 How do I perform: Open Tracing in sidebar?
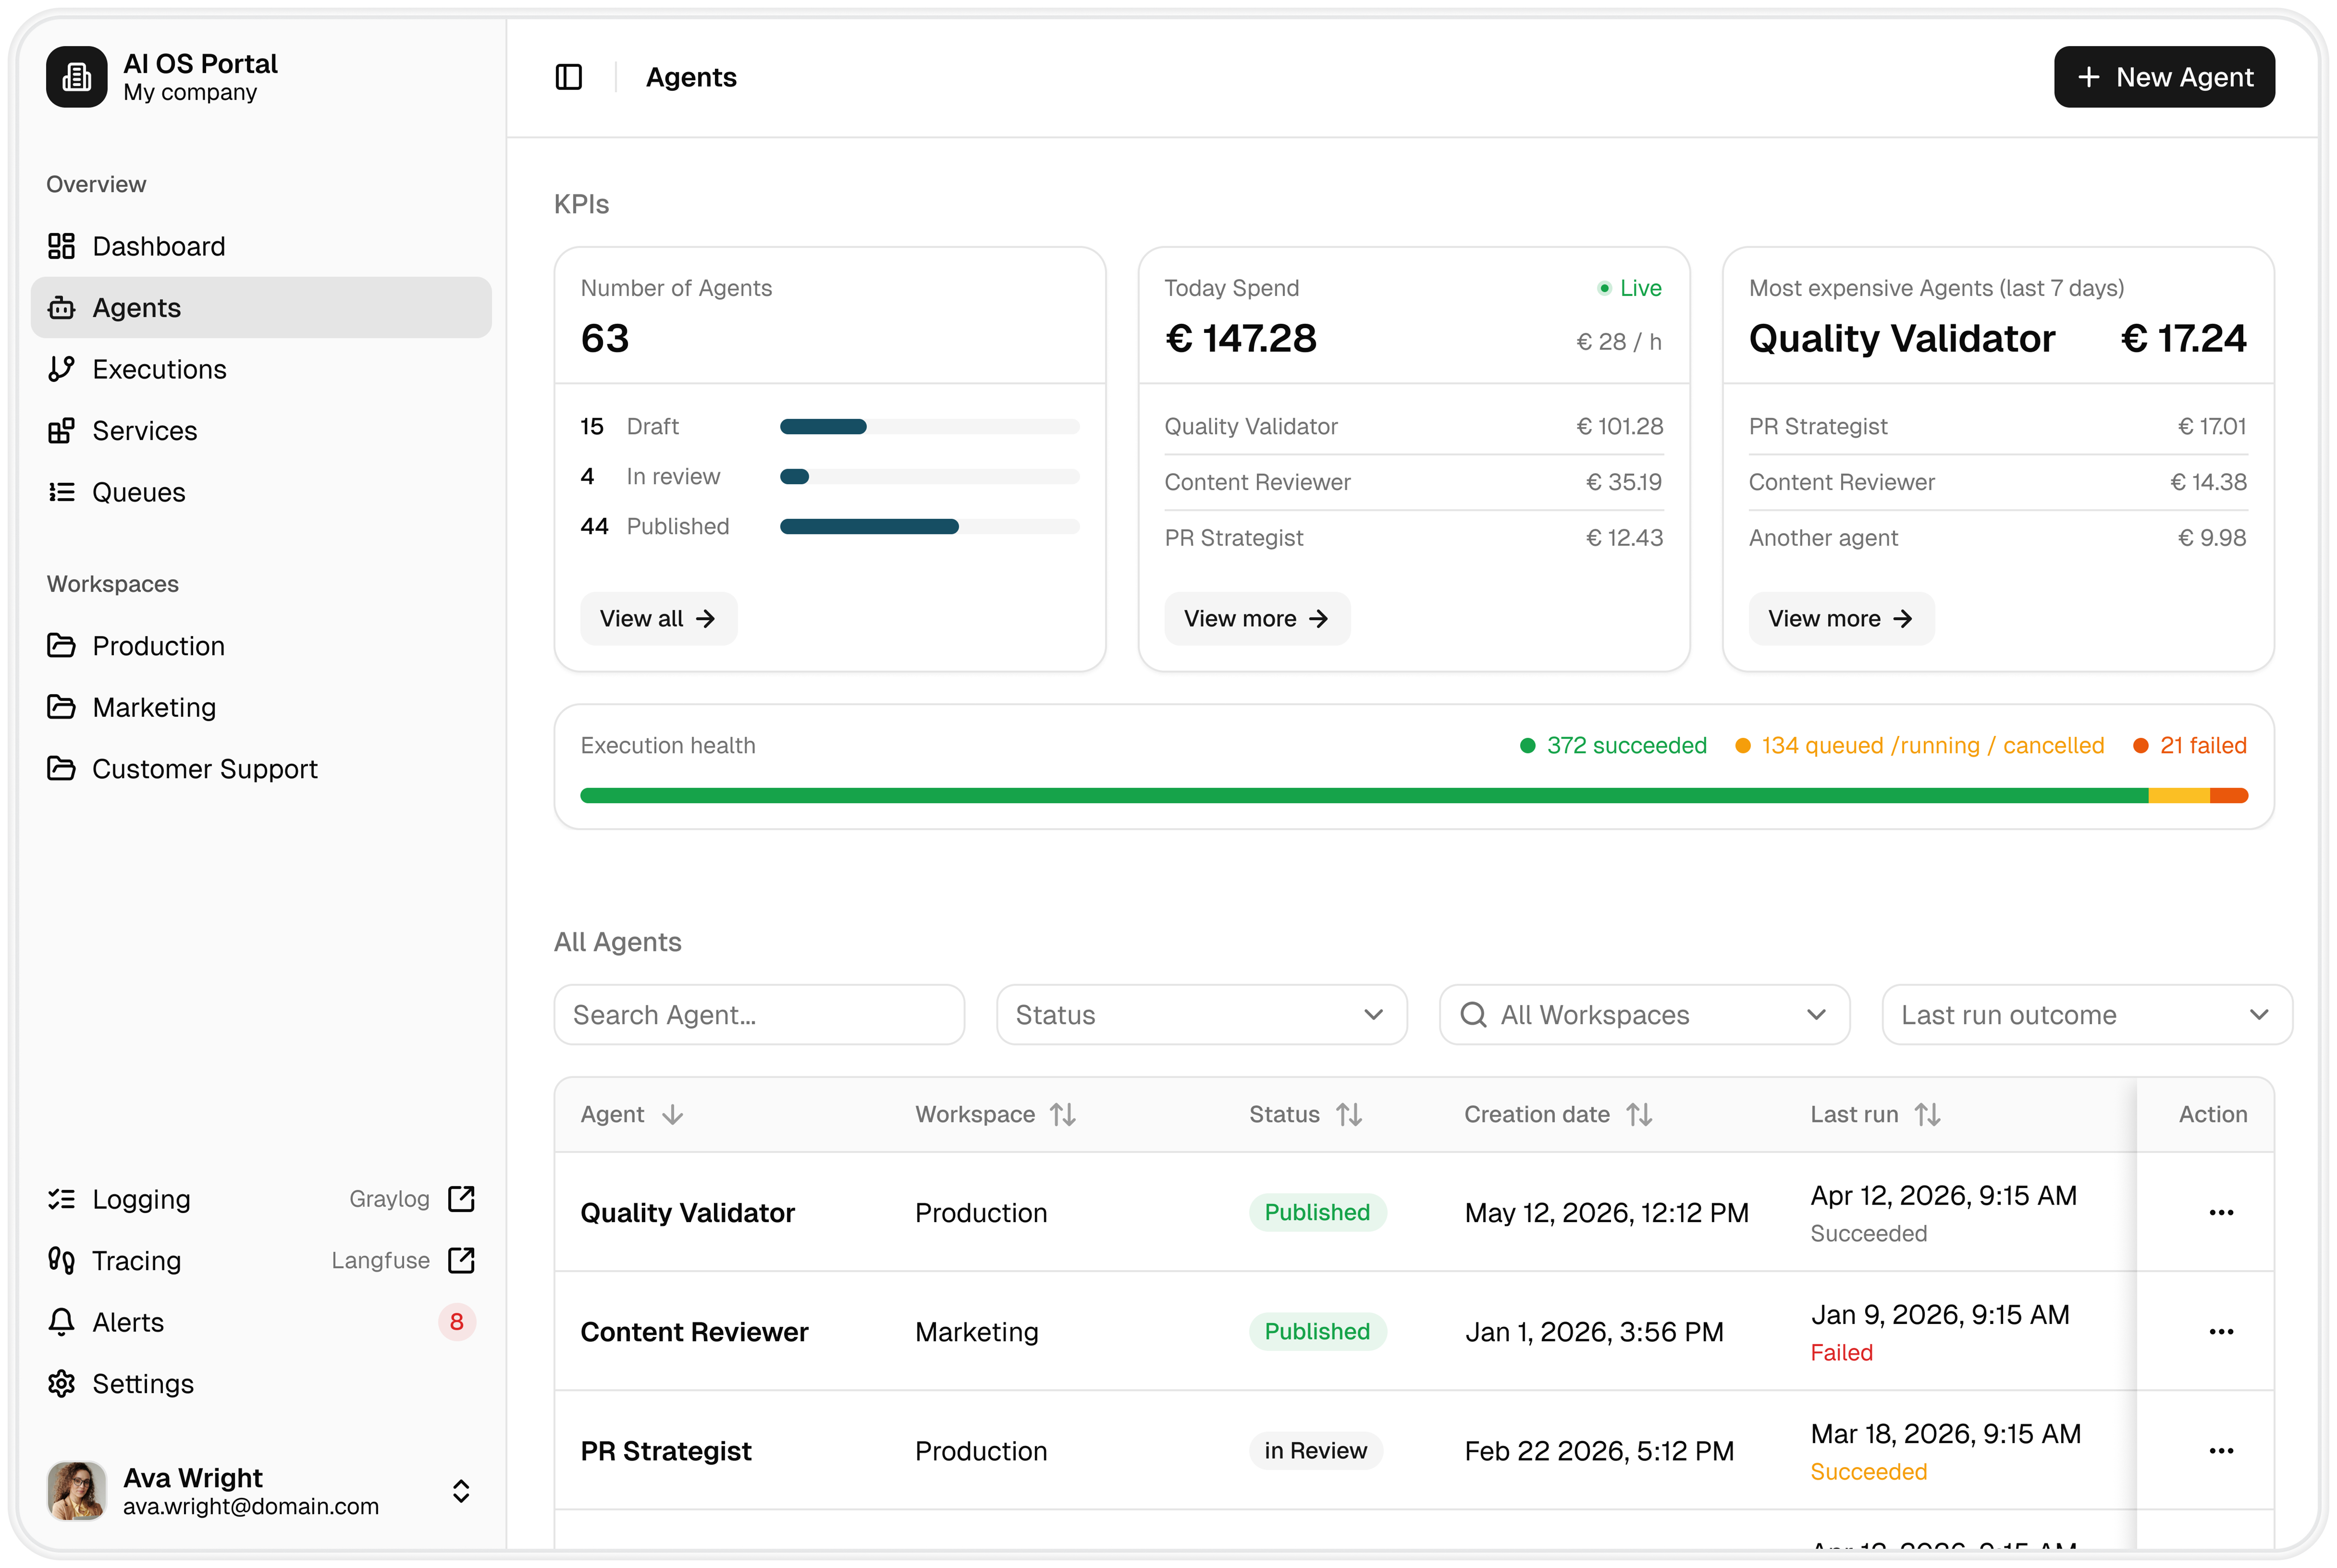261,1261
